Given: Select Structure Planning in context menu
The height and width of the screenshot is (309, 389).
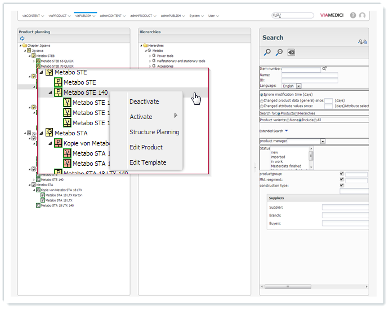Looking at the screenshot, I should 154,132.
